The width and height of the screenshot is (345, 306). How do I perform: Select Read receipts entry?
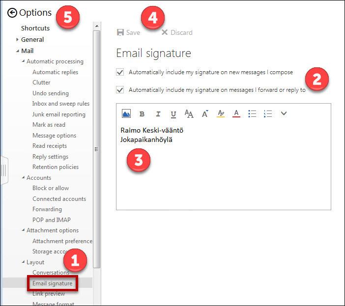tap(50, 146)
